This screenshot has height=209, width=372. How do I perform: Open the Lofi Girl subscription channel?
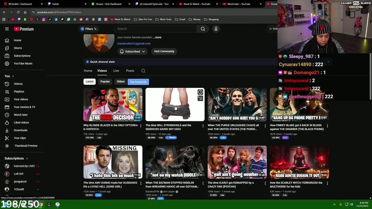tap(18, 174)
